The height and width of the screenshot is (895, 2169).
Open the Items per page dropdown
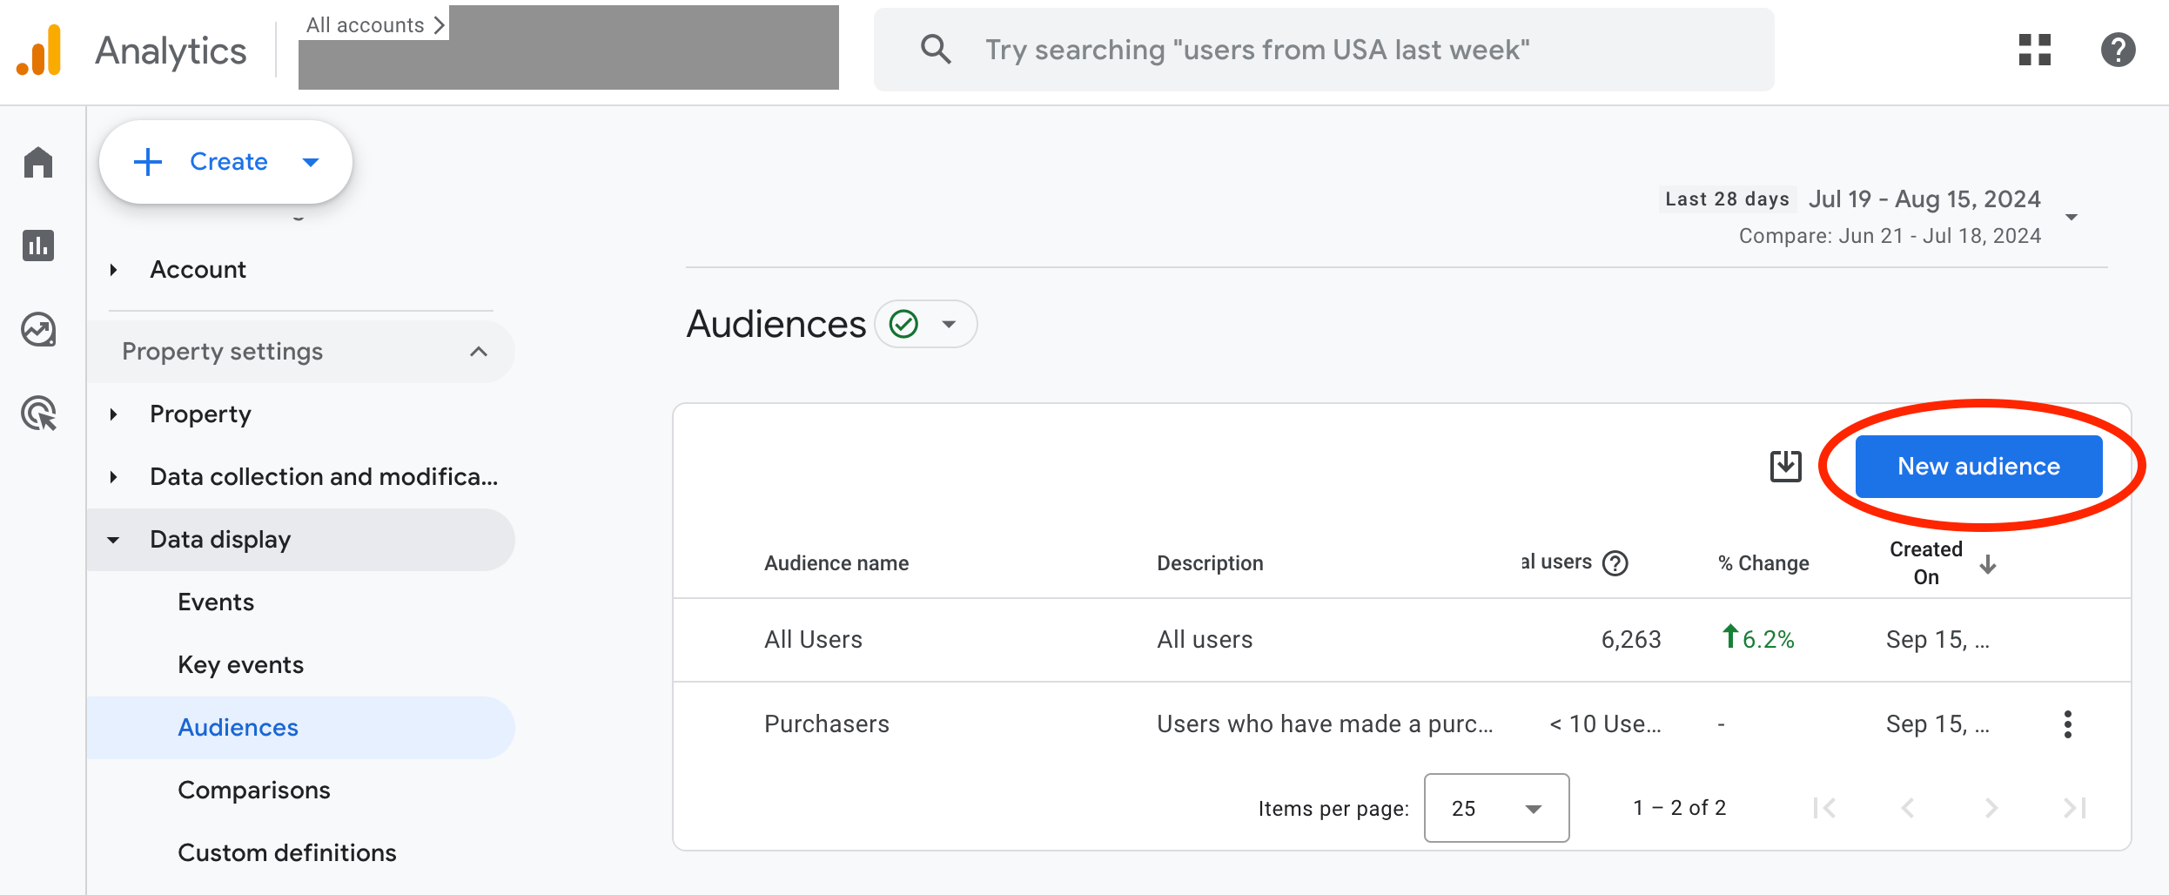click(1496, 809)
